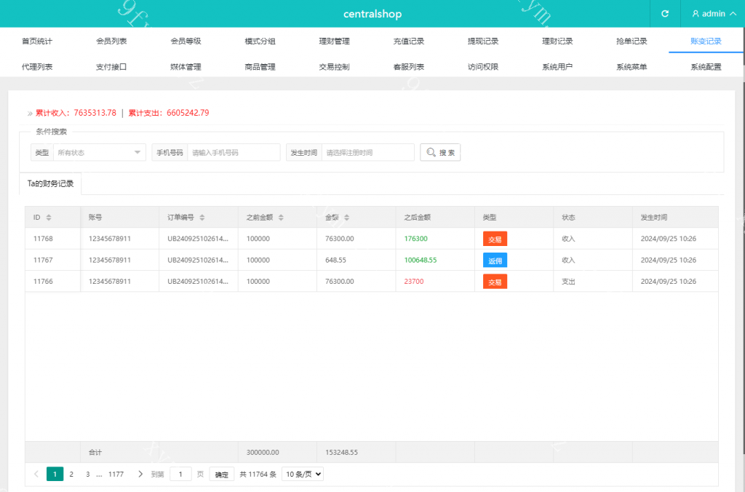Open 提现记录 menu item

(483, 41)
